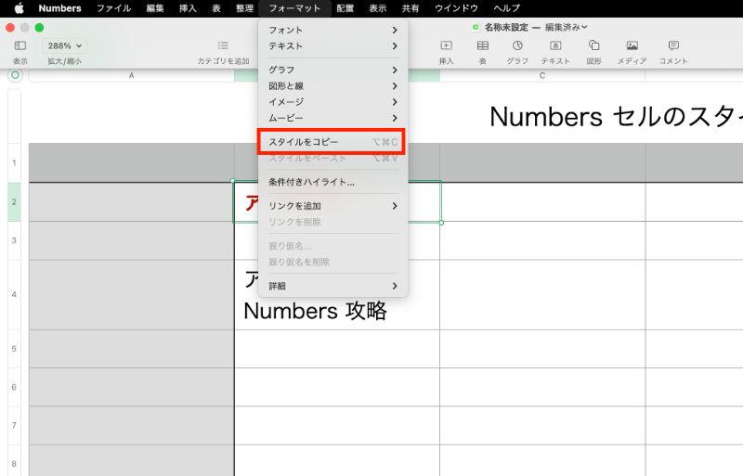This screenshot has height=476, width=743.
Task: Click the テキスト text box toolbar icon
Action: pos(555,46)
